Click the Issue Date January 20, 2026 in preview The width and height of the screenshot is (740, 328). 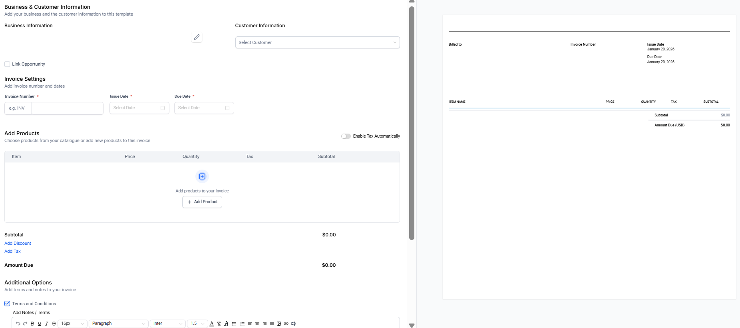[x=661, y=49]
